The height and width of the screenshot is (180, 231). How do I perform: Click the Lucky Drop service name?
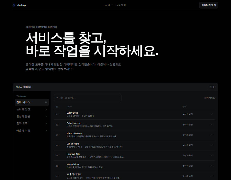[x=72, y=113]
